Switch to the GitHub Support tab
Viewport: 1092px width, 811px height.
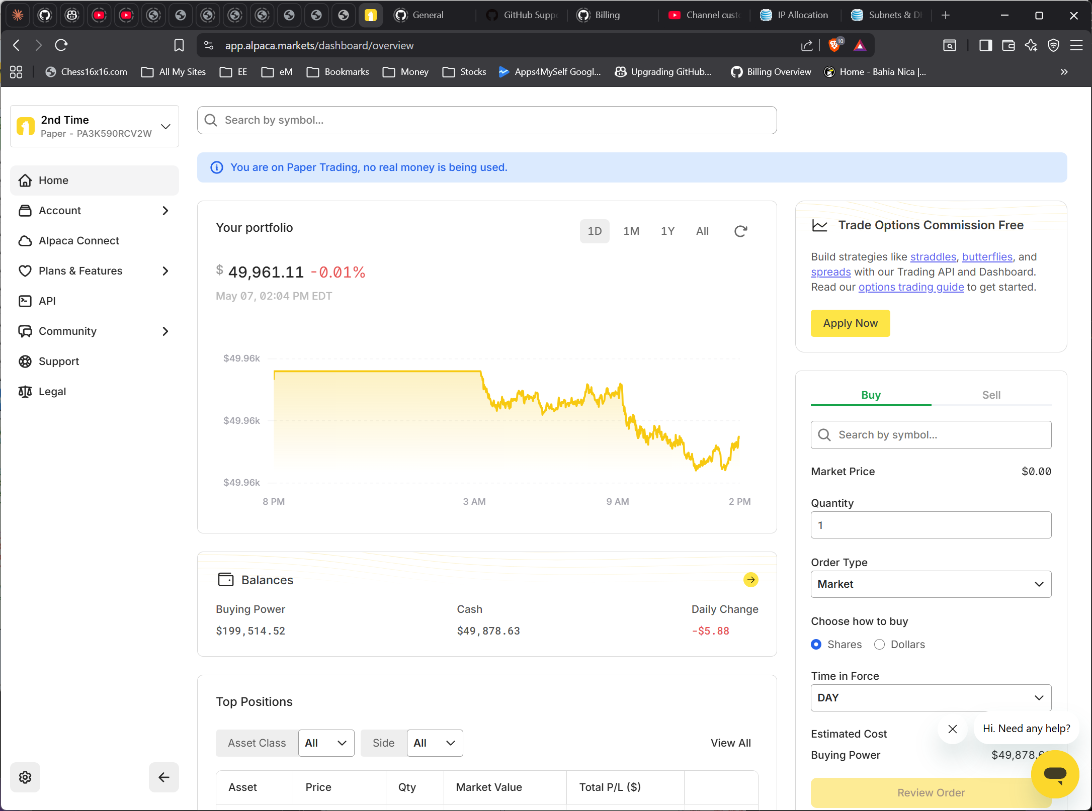[522, 15]
